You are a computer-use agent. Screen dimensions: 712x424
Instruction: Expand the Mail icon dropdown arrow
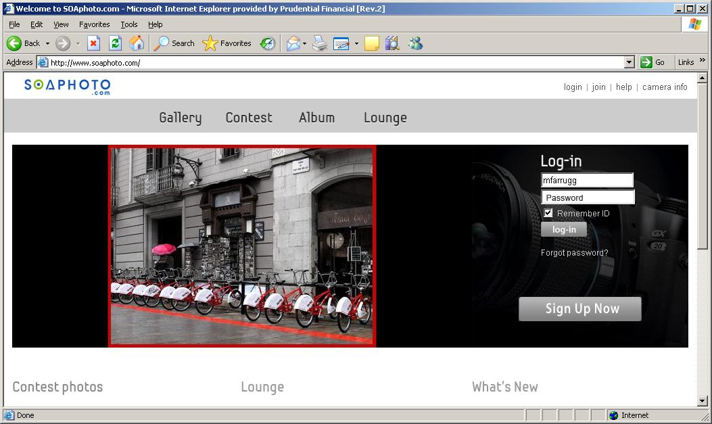tap(304, 43)
